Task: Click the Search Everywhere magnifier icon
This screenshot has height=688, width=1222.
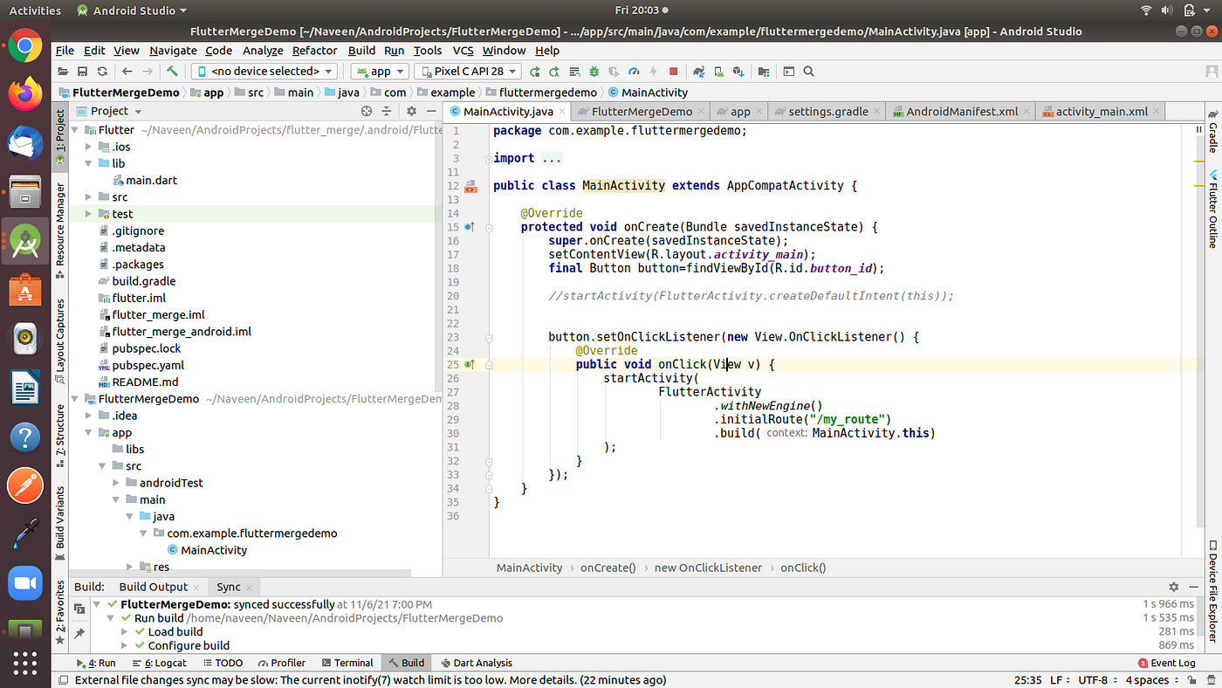Action: 808,72
